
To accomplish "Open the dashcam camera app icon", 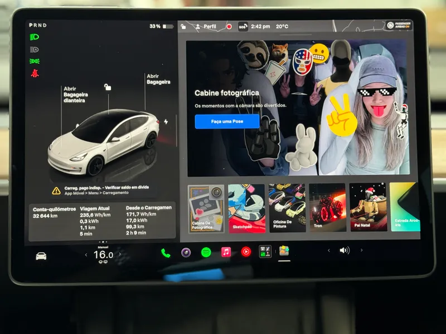I will coord(186,253).
